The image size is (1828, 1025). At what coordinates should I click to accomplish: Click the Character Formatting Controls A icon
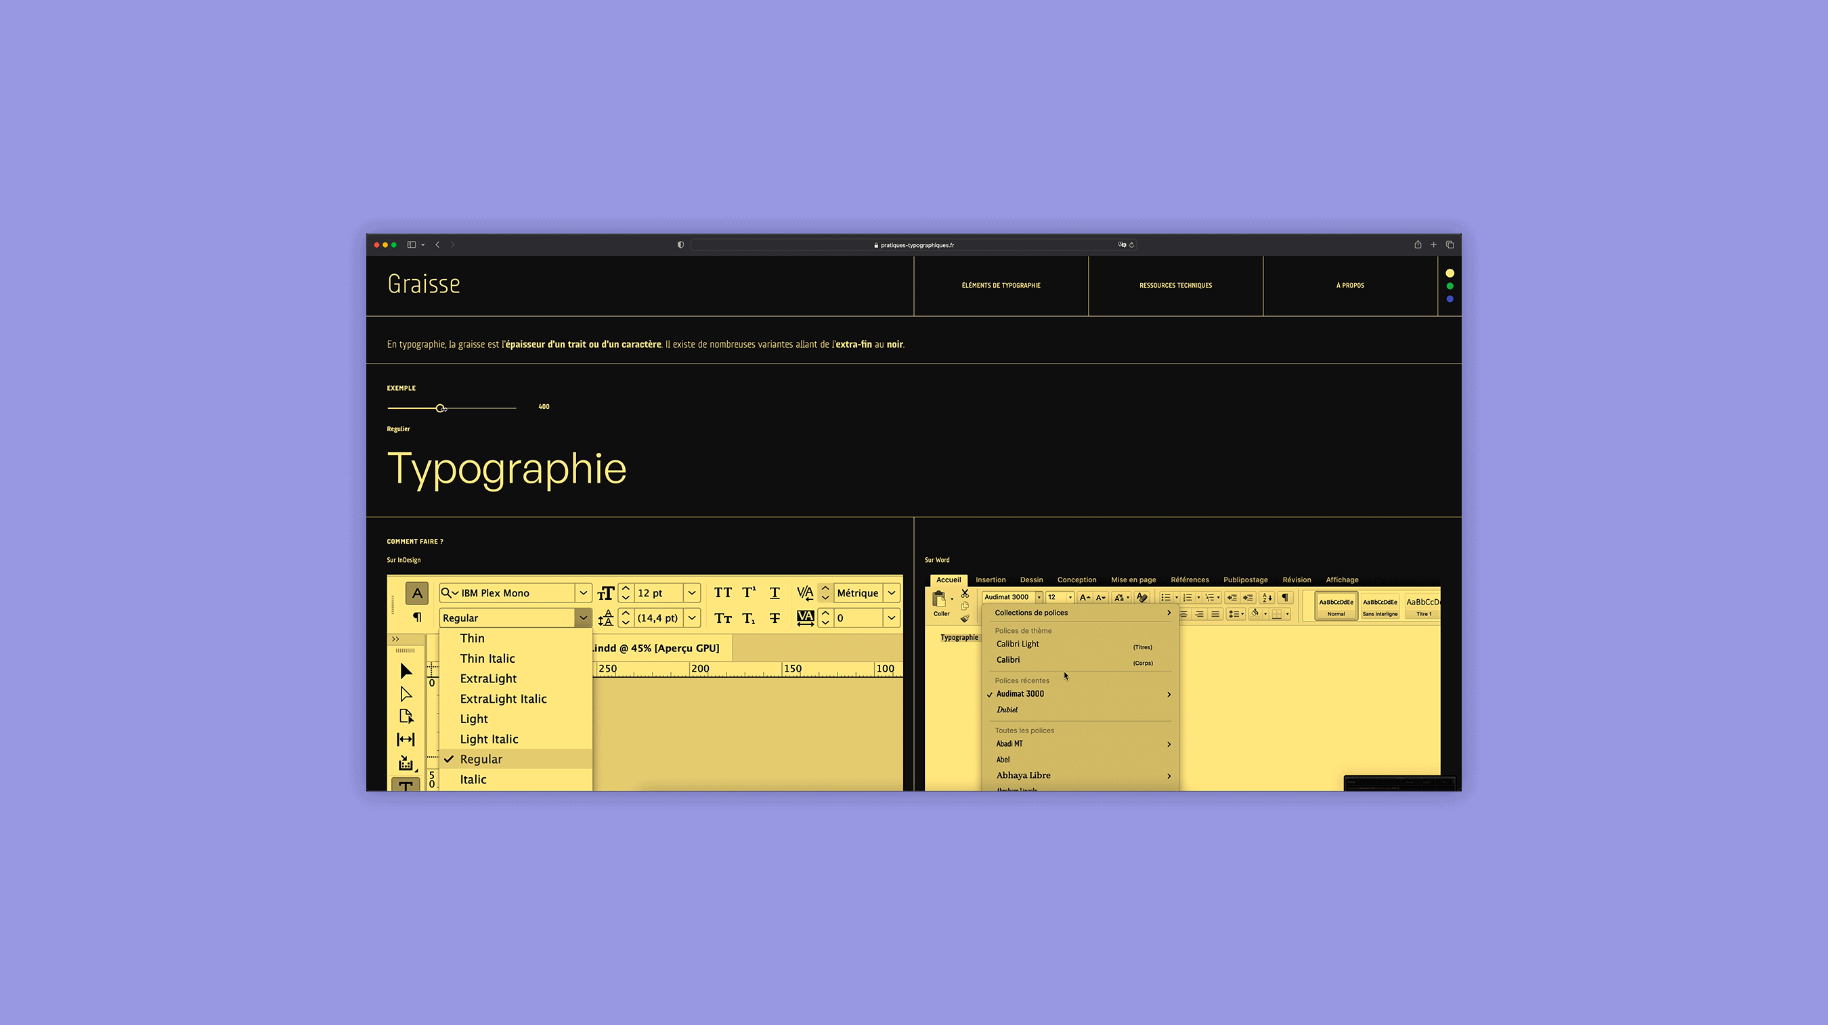point(417,592)
